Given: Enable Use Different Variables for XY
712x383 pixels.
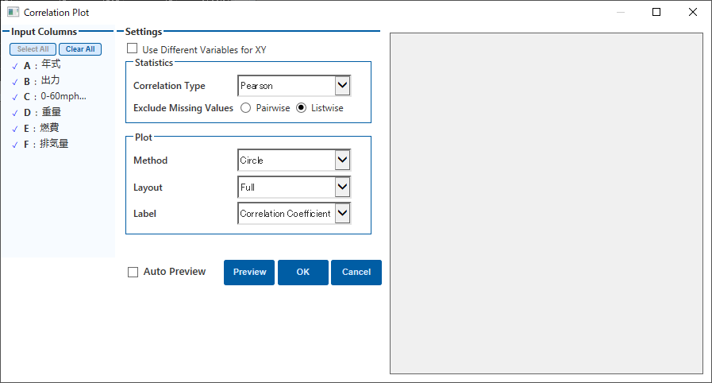Looking at the screenshot, I should pyautogui.click(x=132, y=48).
